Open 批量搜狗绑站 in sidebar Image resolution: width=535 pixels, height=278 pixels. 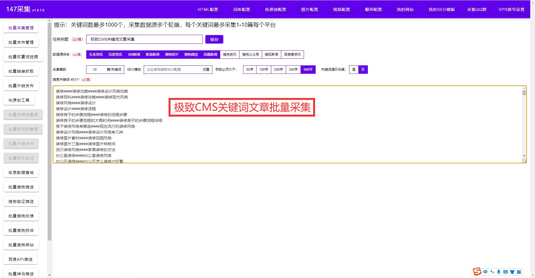point(21,245)
